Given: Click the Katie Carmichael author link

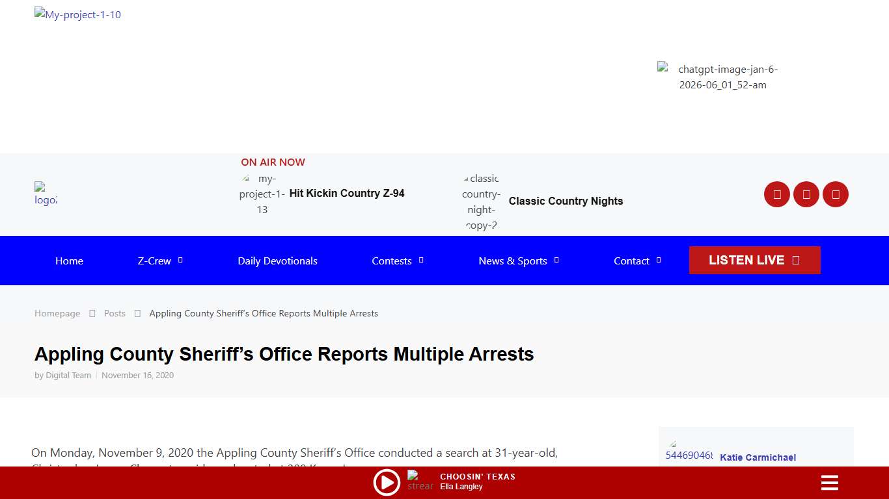Looking at the screenshot, I should pos(758,457).
